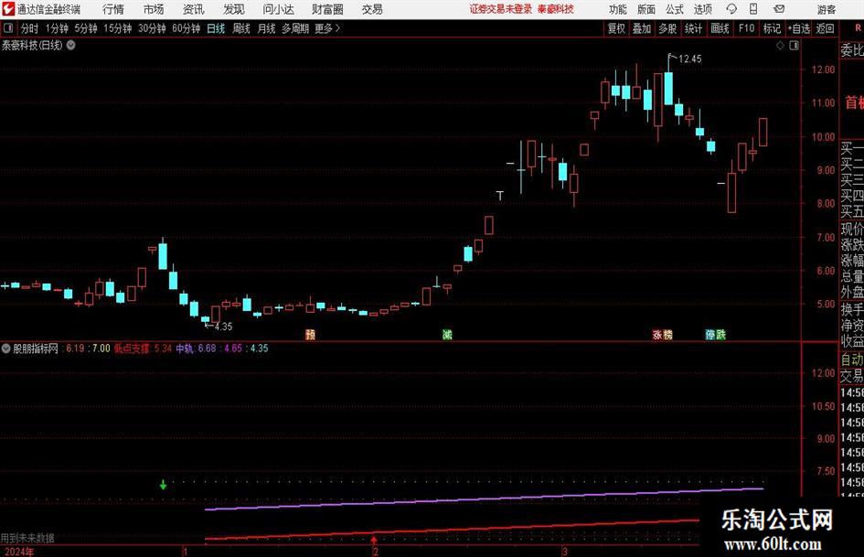The height and width of the screenshot is (557, 864).
Task: Switch to 1分钟 period
Action: point(57,28)
